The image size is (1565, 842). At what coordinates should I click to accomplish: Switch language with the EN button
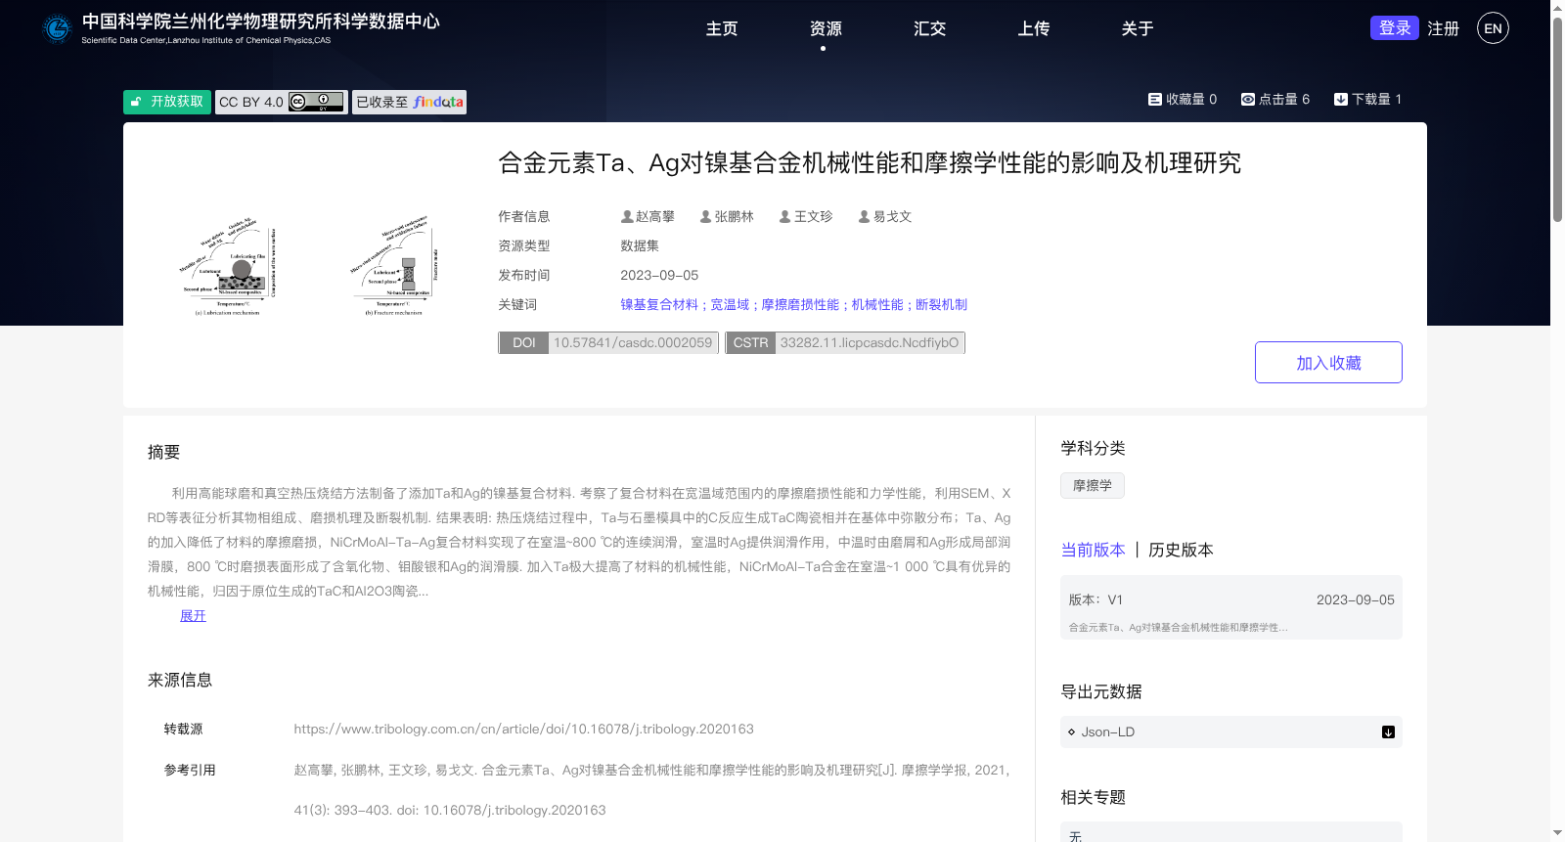[x=1493, y=28]
